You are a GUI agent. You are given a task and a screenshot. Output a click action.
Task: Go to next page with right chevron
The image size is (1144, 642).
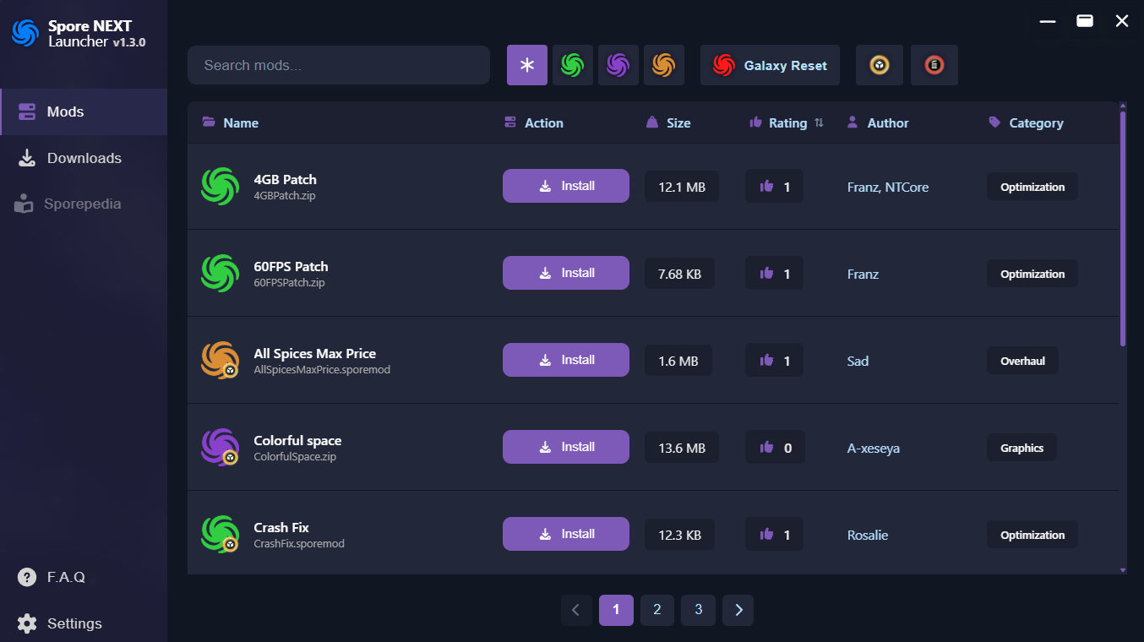click(x=738, y=610)
